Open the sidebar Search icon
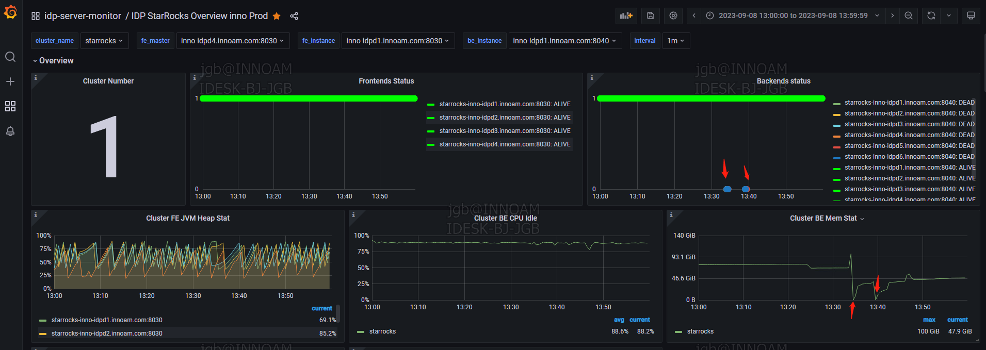This screenshot has width=986, height=350. (x=10, y=57)
